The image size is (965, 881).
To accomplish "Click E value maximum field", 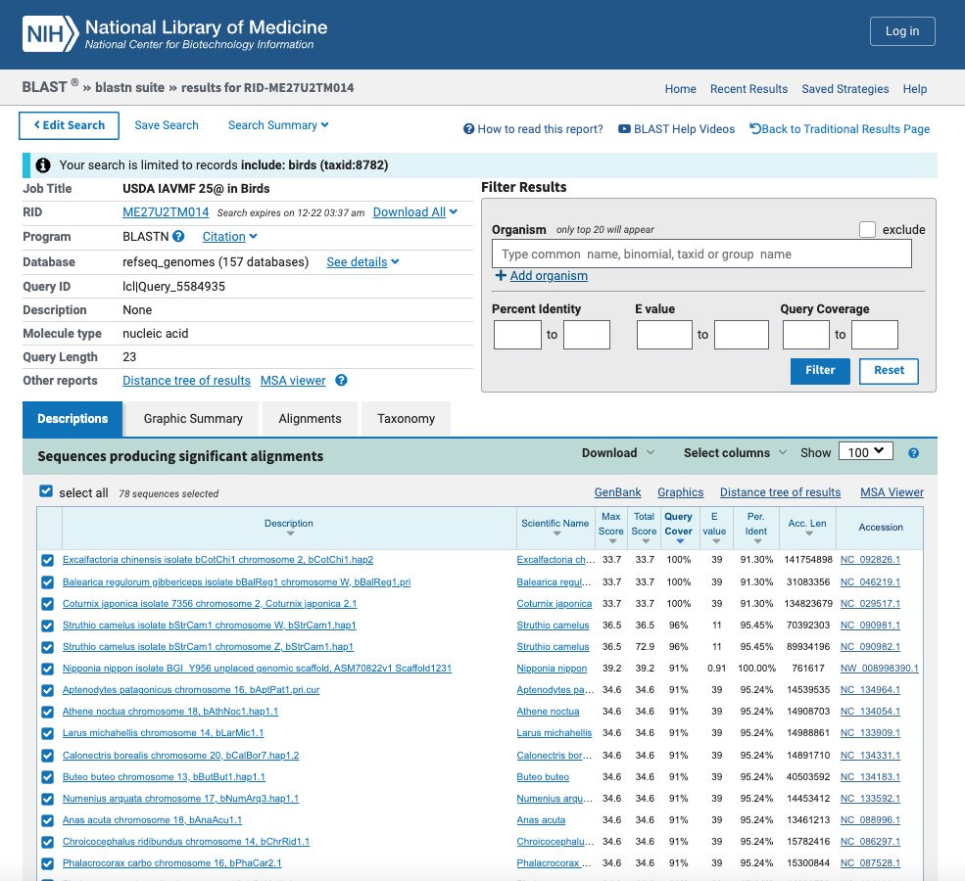I will pos(741,335).
